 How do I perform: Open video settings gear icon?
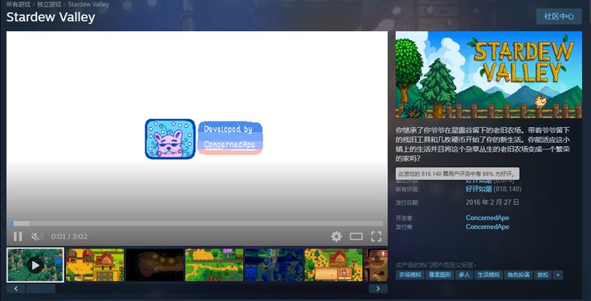click(x=337, y=236)
